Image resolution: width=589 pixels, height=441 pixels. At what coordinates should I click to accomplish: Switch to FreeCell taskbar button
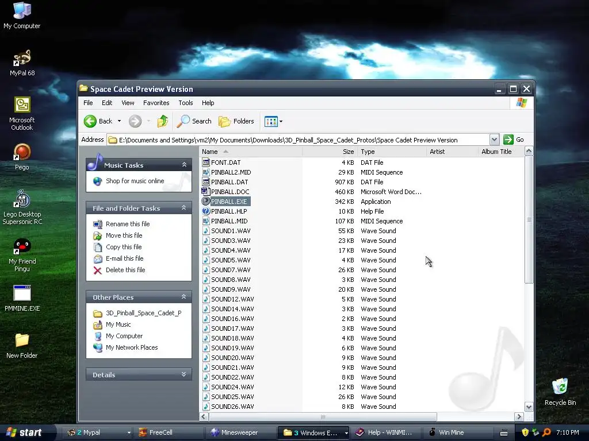(169, 433)
